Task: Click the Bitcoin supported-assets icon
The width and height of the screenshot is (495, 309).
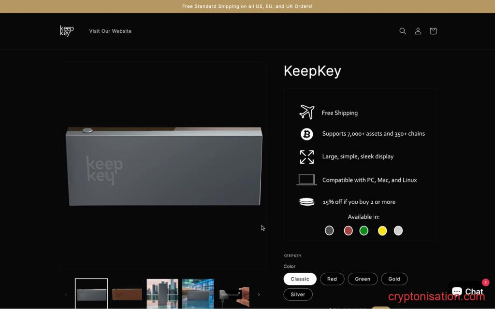Action: click(x=307, y=134)
